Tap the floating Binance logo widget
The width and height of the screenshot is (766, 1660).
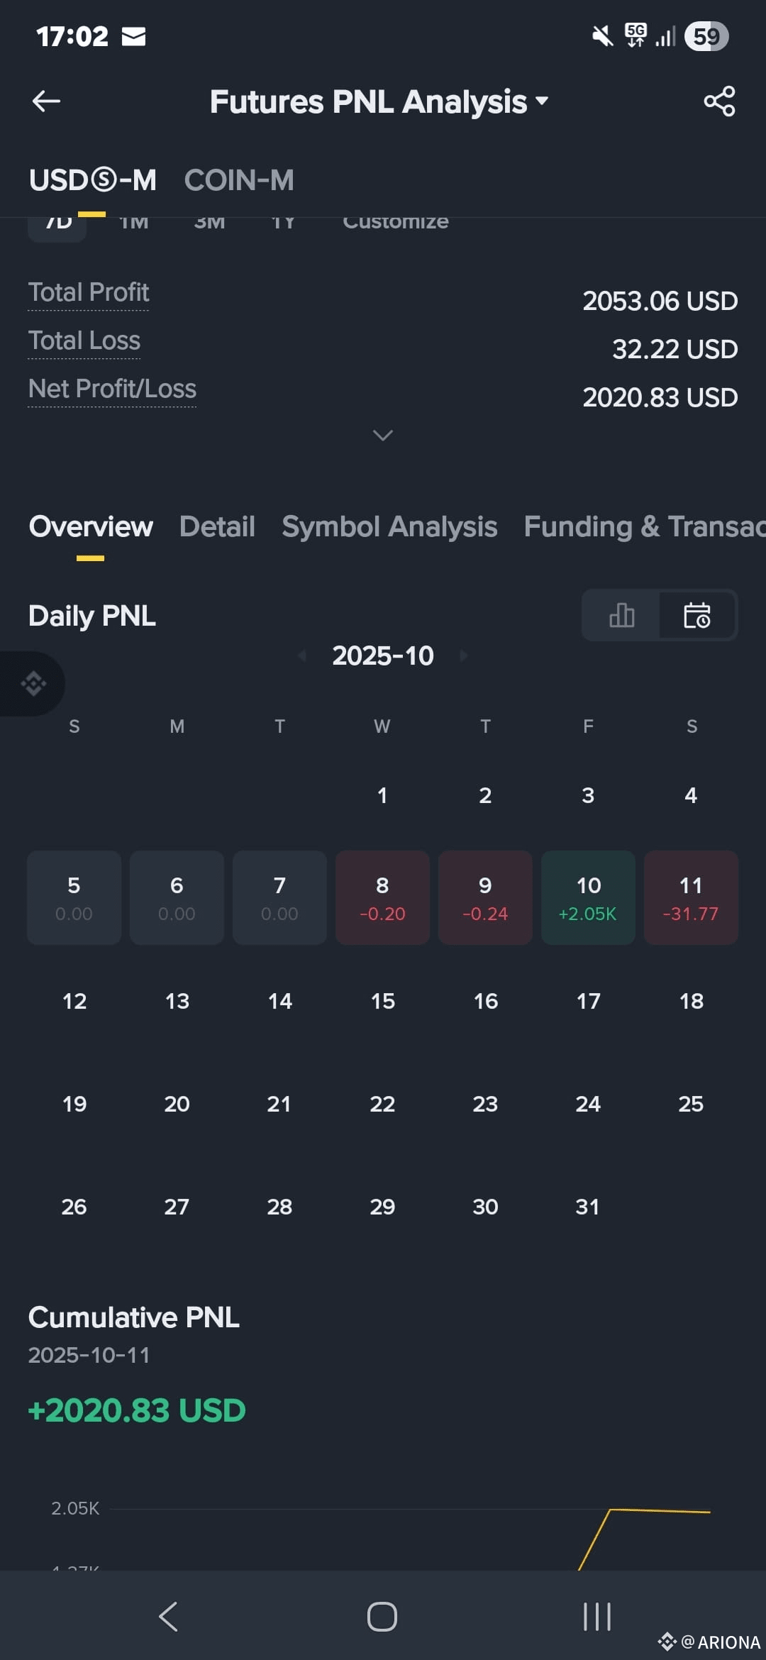click(33, 683)
